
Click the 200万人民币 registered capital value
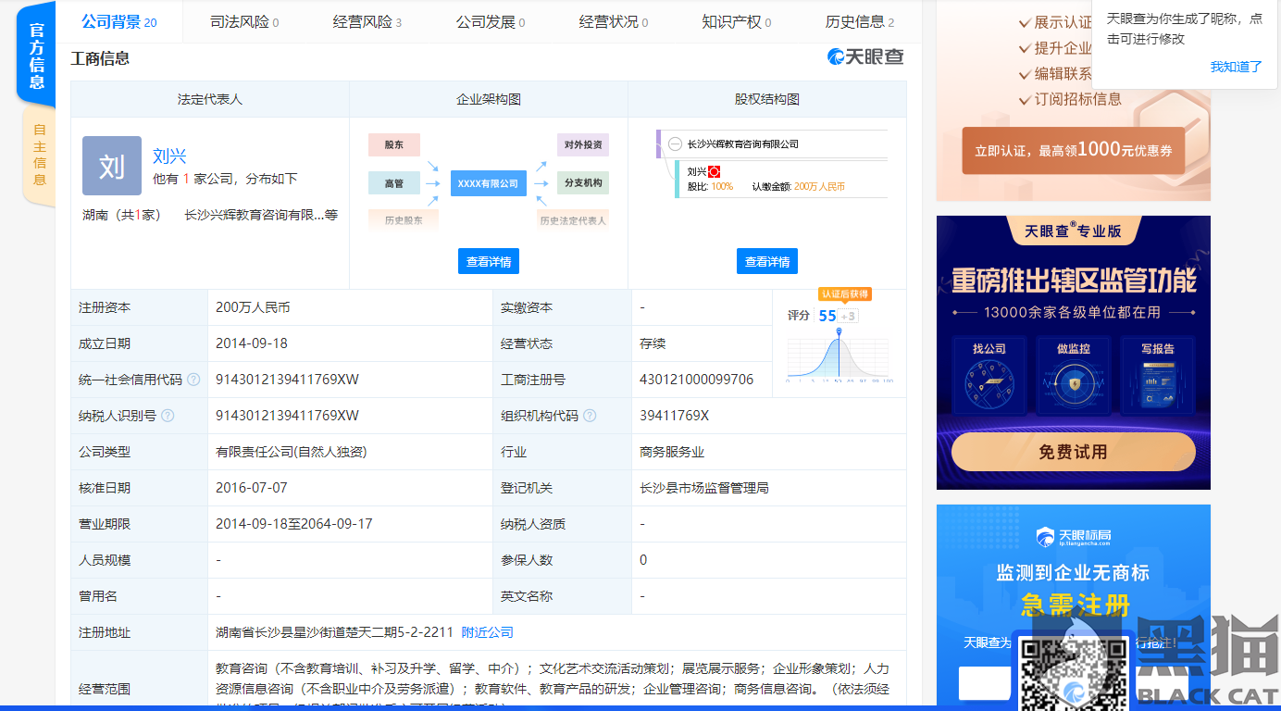pyautogui.click(x=253, y=307)
